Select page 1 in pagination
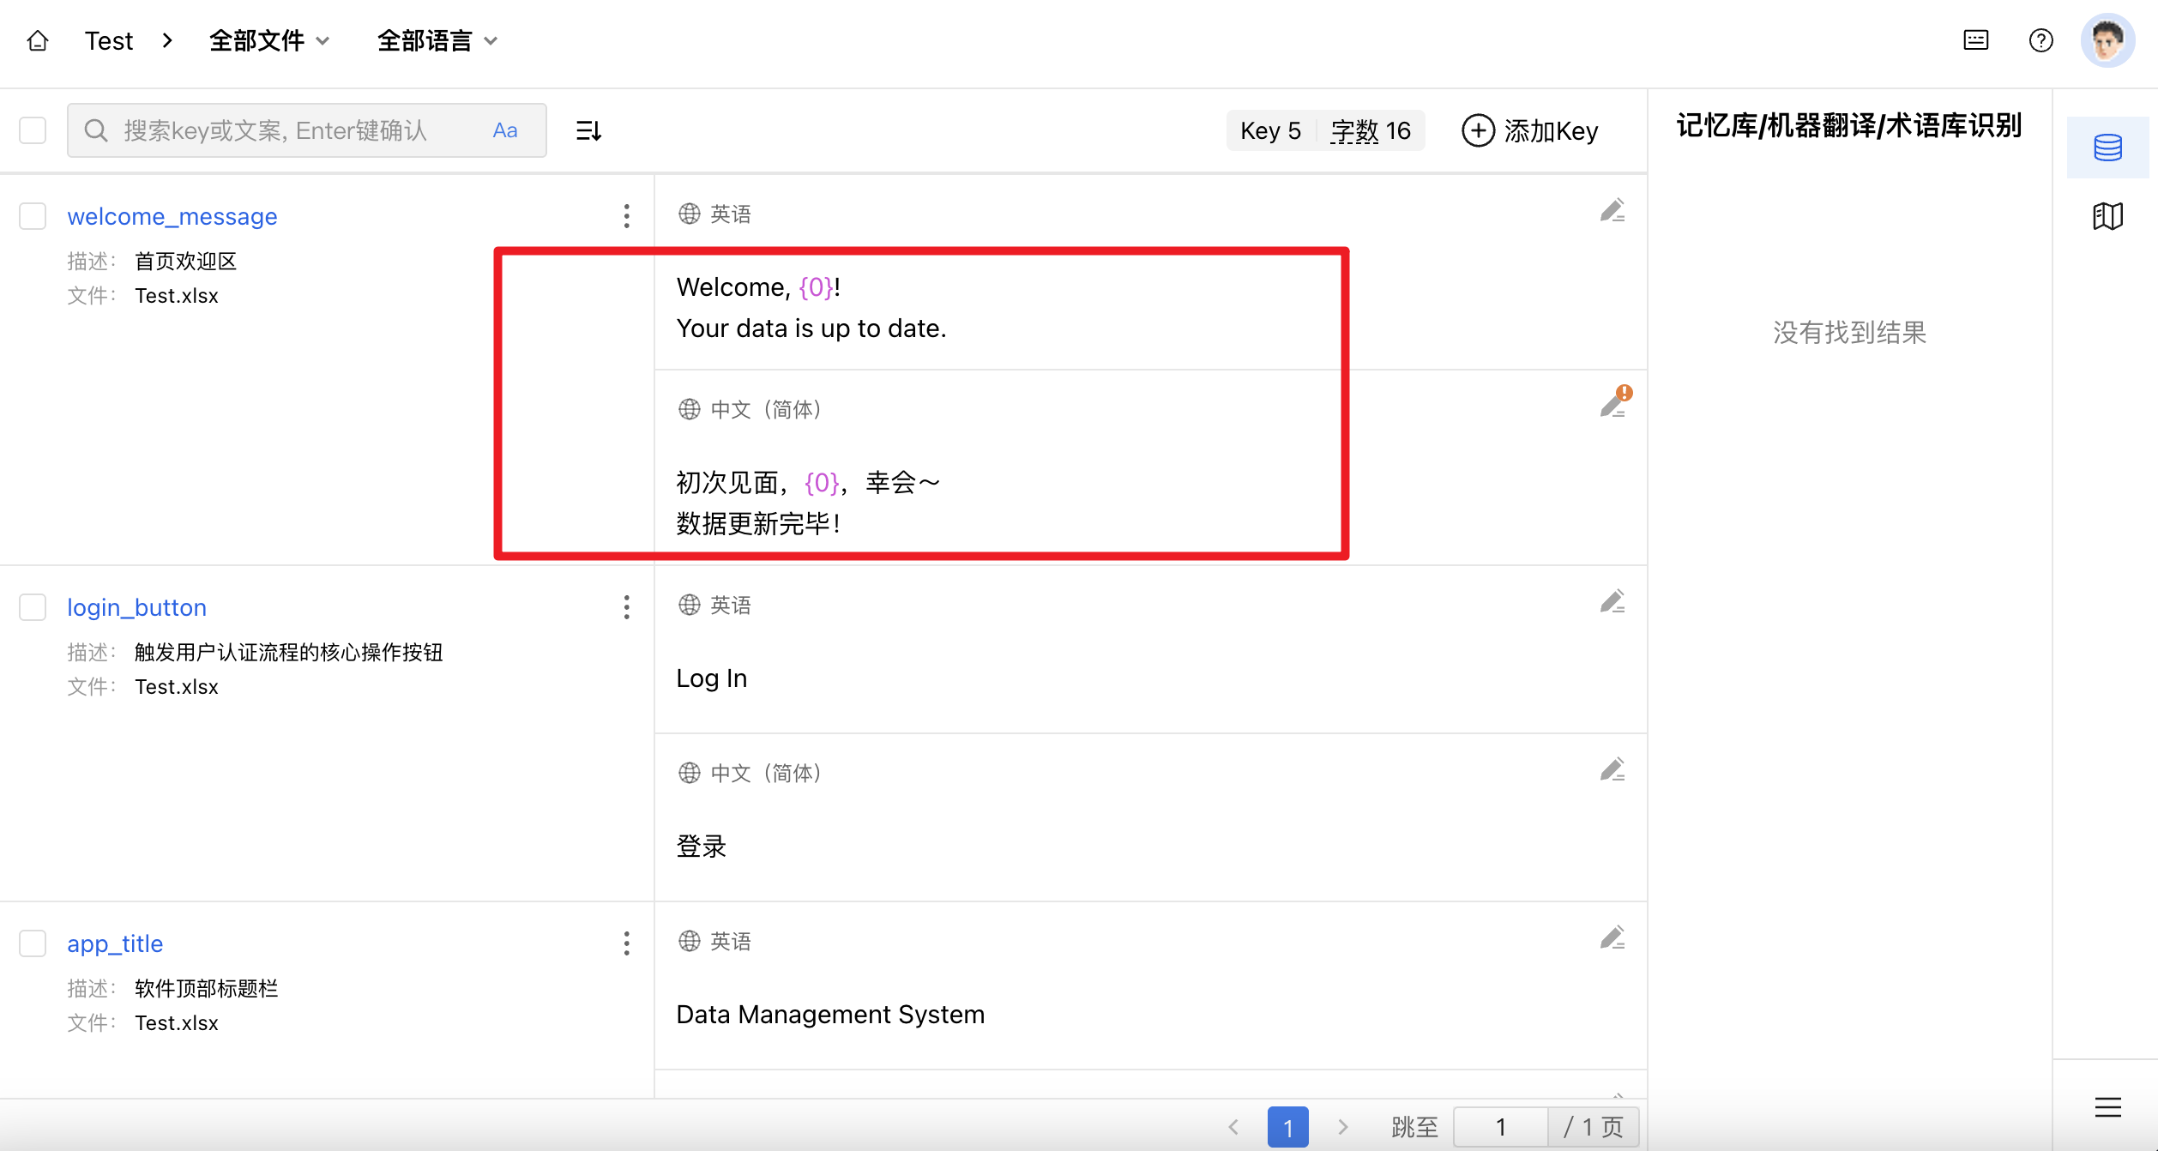Viewport: 2158px width, 1151px height. point(1288,1127)
